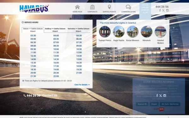Open the Contact Us link

50,95
